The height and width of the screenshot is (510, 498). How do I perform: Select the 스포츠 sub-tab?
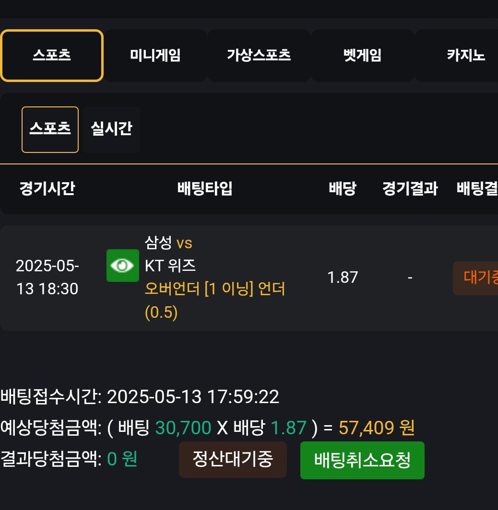(50, 129)
